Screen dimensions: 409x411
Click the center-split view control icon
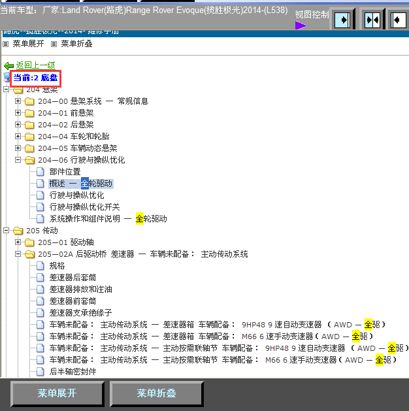pos(372,20)
